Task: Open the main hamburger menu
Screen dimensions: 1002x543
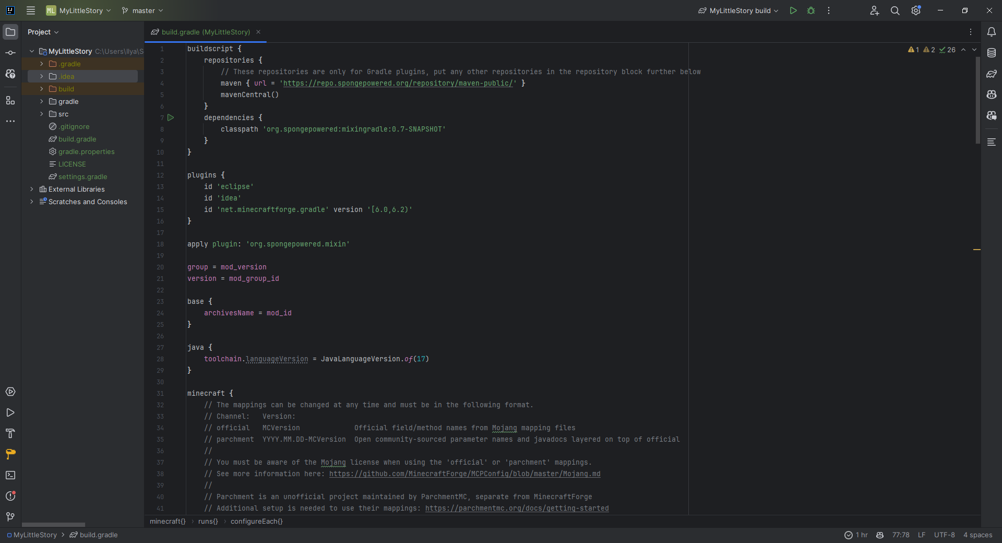Action: (x=31, y=10)
